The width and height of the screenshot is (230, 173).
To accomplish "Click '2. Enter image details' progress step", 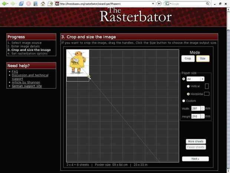I will pos(24,46).
